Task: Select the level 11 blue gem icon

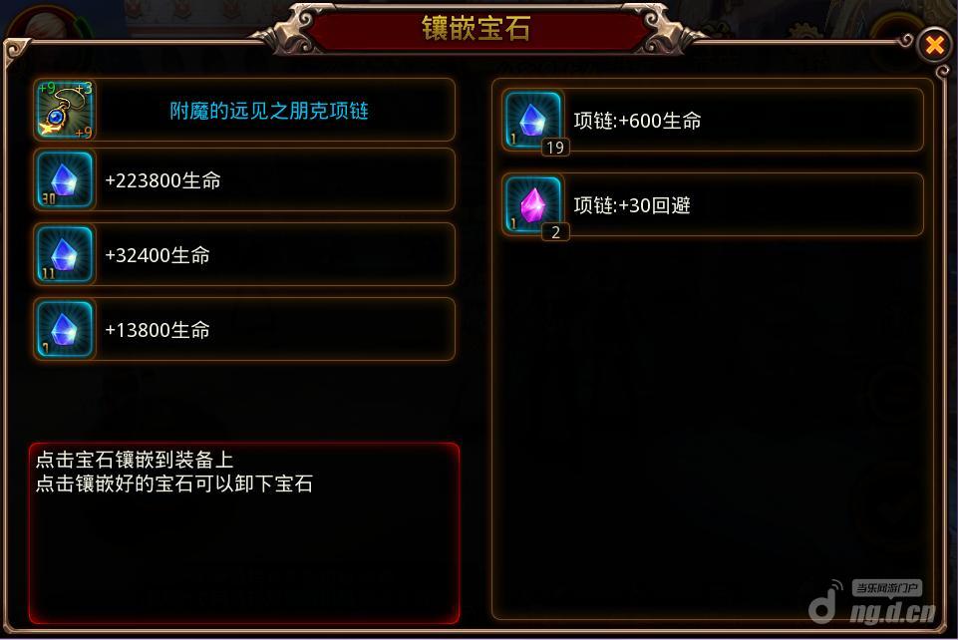Action: point(65,254)
